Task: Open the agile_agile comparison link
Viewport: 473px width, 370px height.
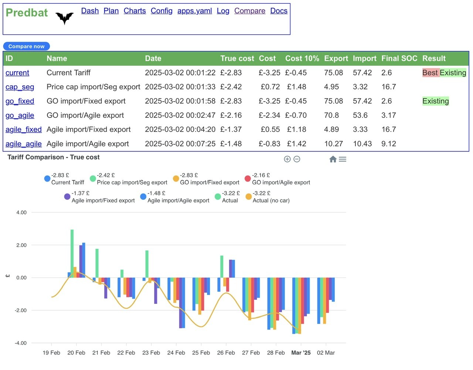Action: click(x=24, y=144)
